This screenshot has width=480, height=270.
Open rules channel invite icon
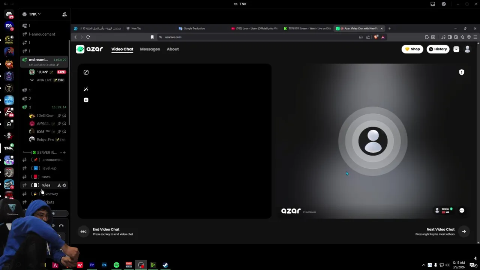coord(59,185)
